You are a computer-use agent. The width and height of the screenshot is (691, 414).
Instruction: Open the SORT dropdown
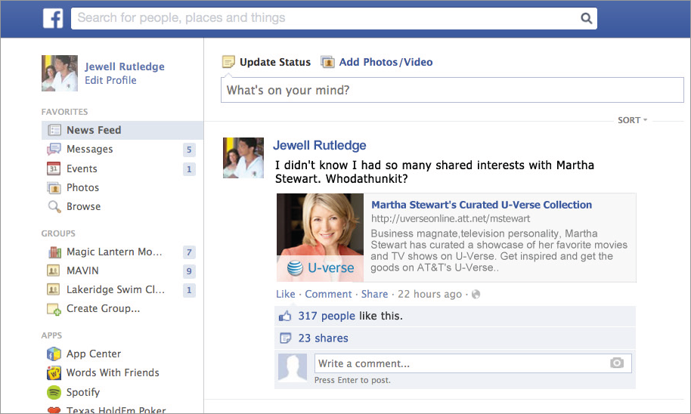click(632, 120)
